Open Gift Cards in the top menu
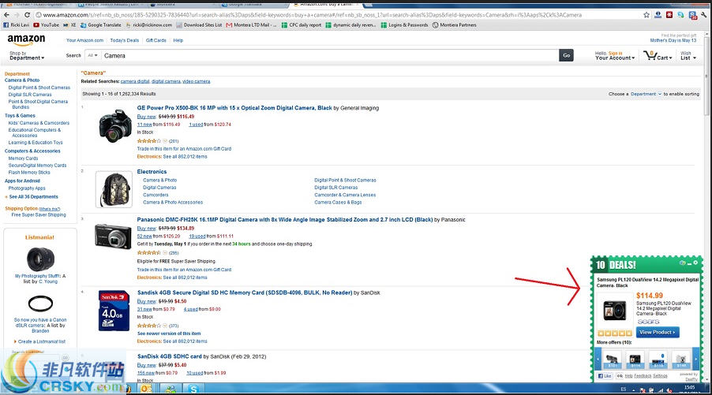Image resolution: width=712 pixels, height=395 pixels. tap(156, 40)
